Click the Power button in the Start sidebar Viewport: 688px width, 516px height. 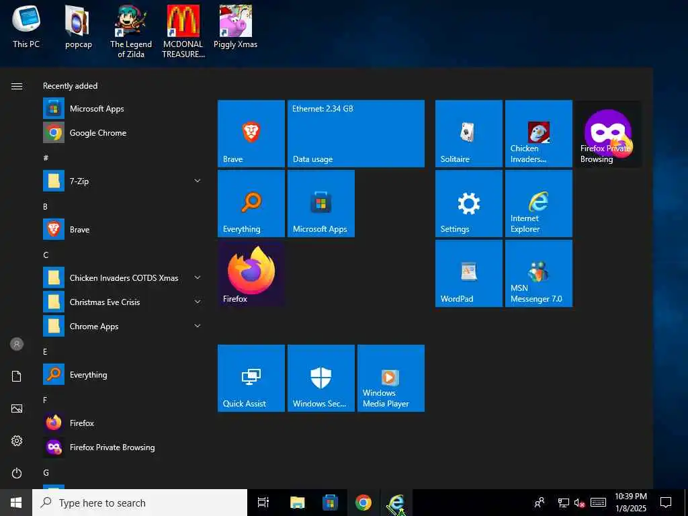click(x=17, y=473)
